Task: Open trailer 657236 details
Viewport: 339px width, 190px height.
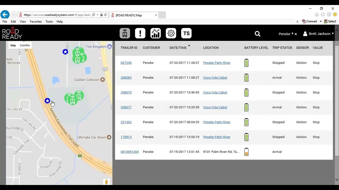Action: [x=126, y=63]
